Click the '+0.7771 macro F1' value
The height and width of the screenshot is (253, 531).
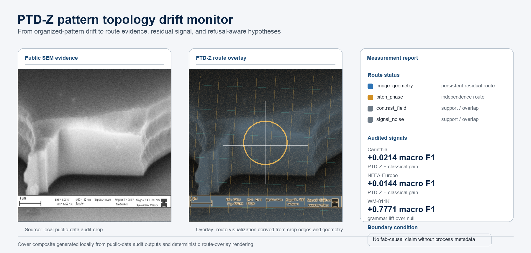click(401, 209)
